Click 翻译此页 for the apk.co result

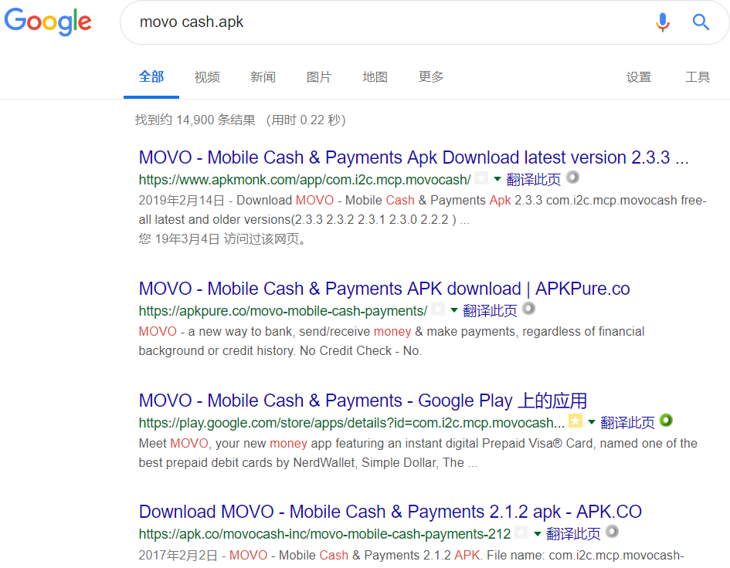coord(573,533)
